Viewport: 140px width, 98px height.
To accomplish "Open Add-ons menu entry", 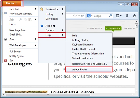I will click(x=50, y=26).
